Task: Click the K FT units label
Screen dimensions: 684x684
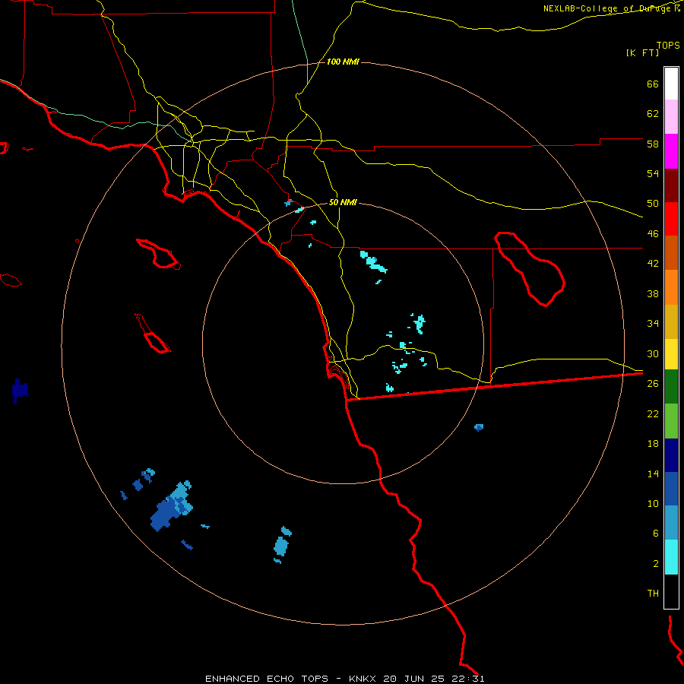Action: coord(642,52)
